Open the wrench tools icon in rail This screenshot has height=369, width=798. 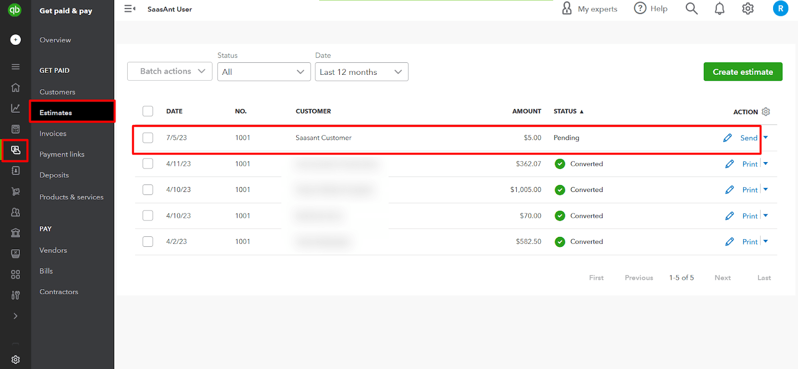click(x=15, y=295)
